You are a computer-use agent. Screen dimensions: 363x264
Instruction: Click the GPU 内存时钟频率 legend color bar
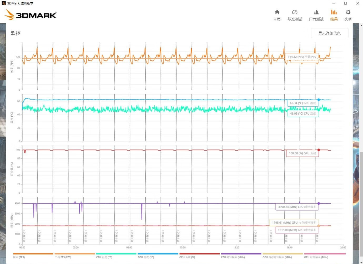(x=283, y=254)
